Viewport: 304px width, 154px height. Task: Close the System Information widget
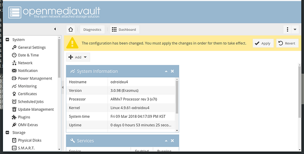(172, 71)
